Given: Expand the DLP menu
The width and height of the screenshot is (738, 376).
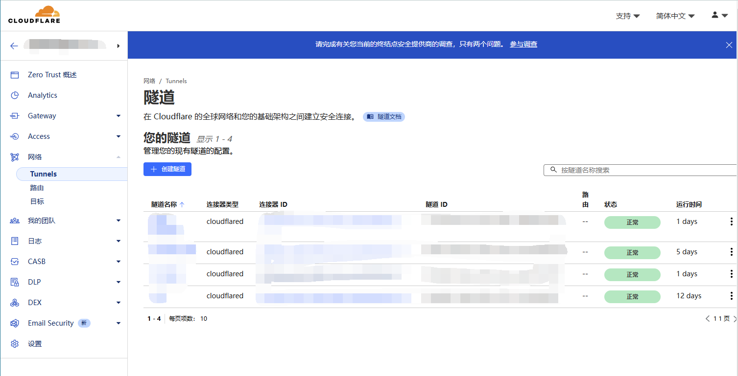Looking at the screenshot, I should (119, 282).
